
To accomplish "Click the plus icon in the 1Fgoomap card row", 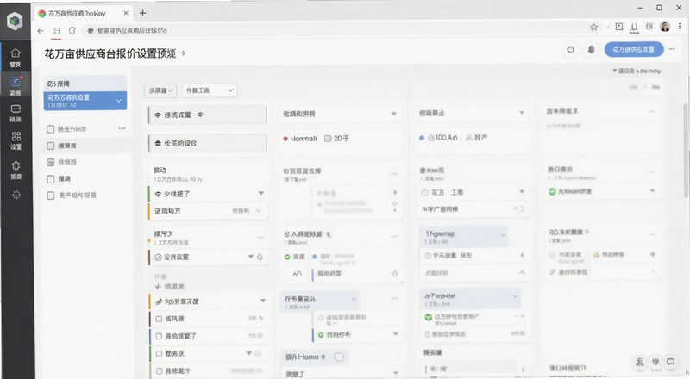I will pos(522,255).
